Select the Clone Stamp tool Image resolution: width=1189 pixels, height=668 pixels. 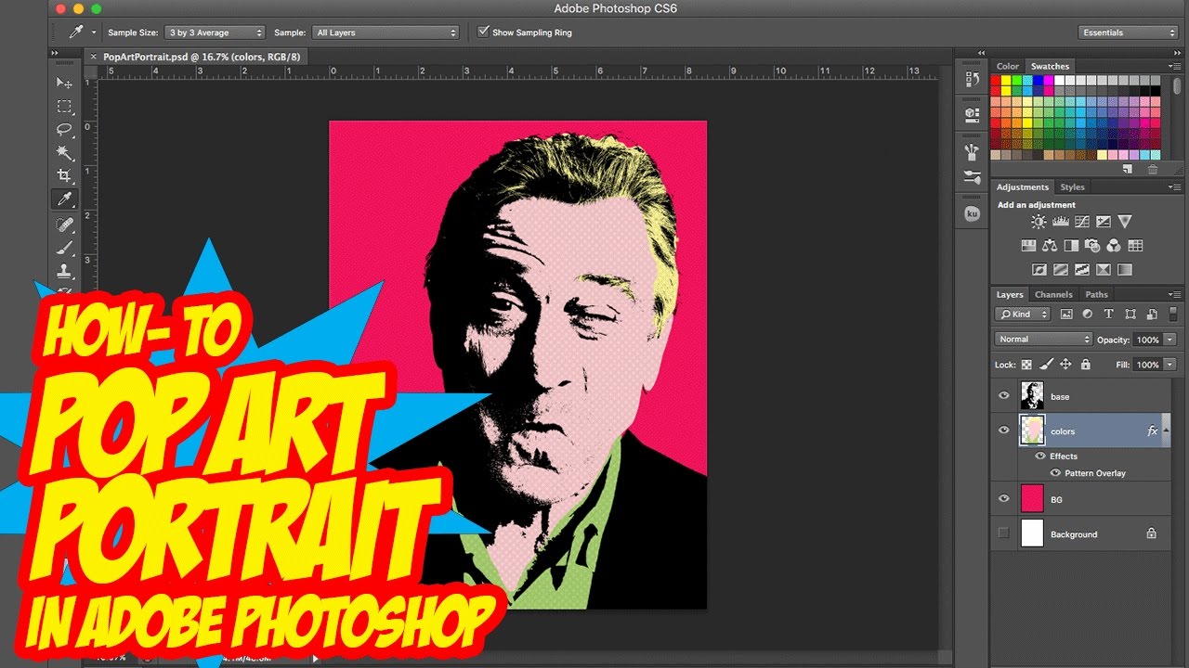pyautogui.click(x=64, y=271)
